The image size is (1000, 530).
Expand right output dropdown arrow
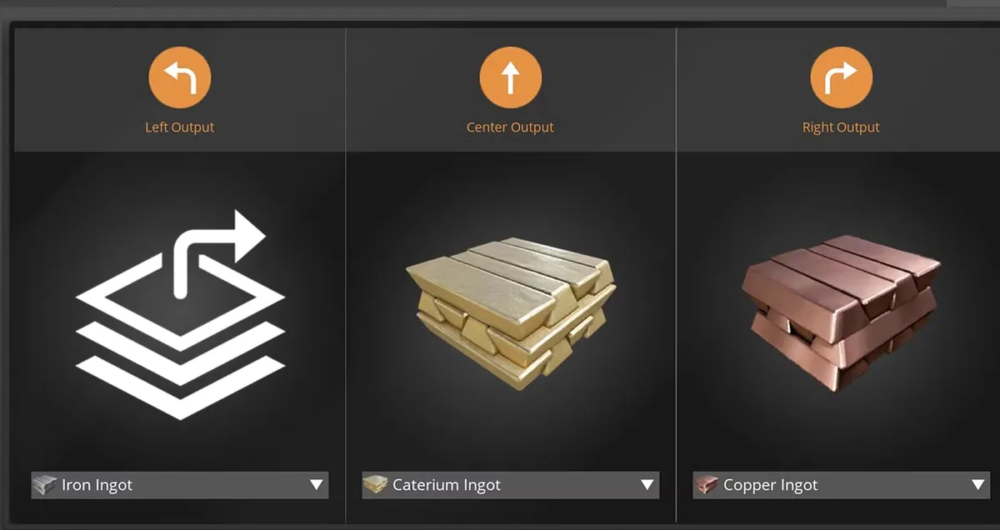pos(977,485)
